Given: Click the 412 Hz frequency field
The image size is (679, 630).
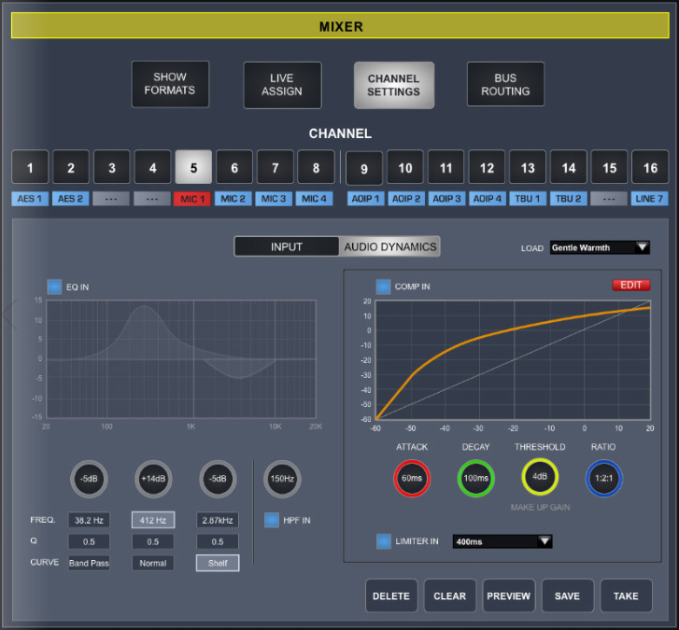Looking at the screenshot, I should (x=153, y=520).
